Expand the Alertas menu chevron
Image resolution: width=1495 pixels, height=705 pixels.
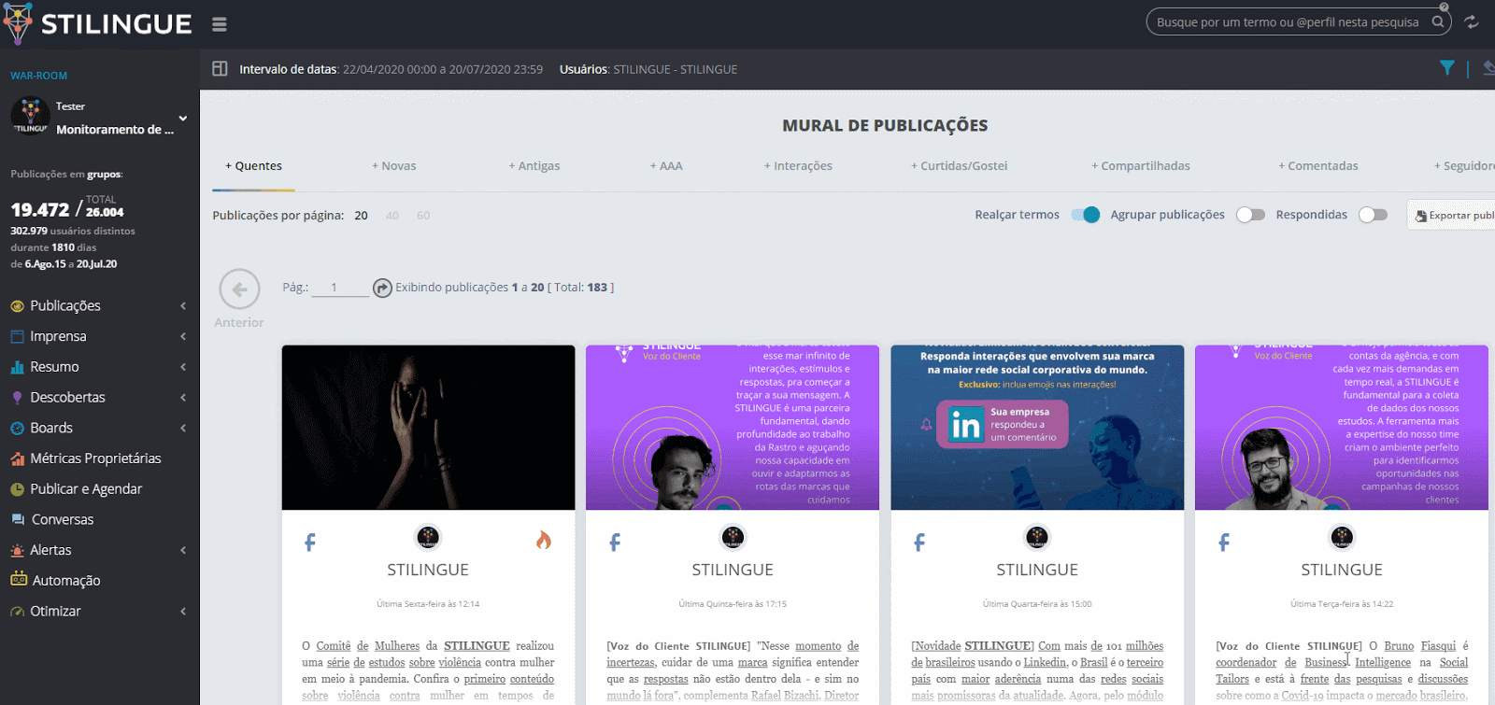pyautogui.click(x=183, y=551)
